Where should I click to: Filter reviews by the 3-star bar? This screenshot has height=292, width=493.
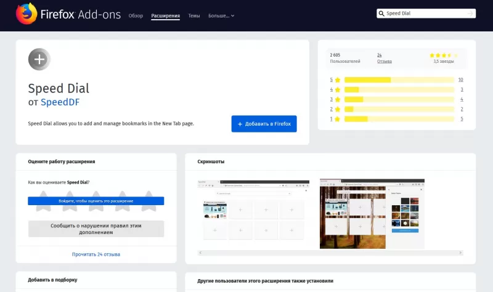click(x=399, y=99)
